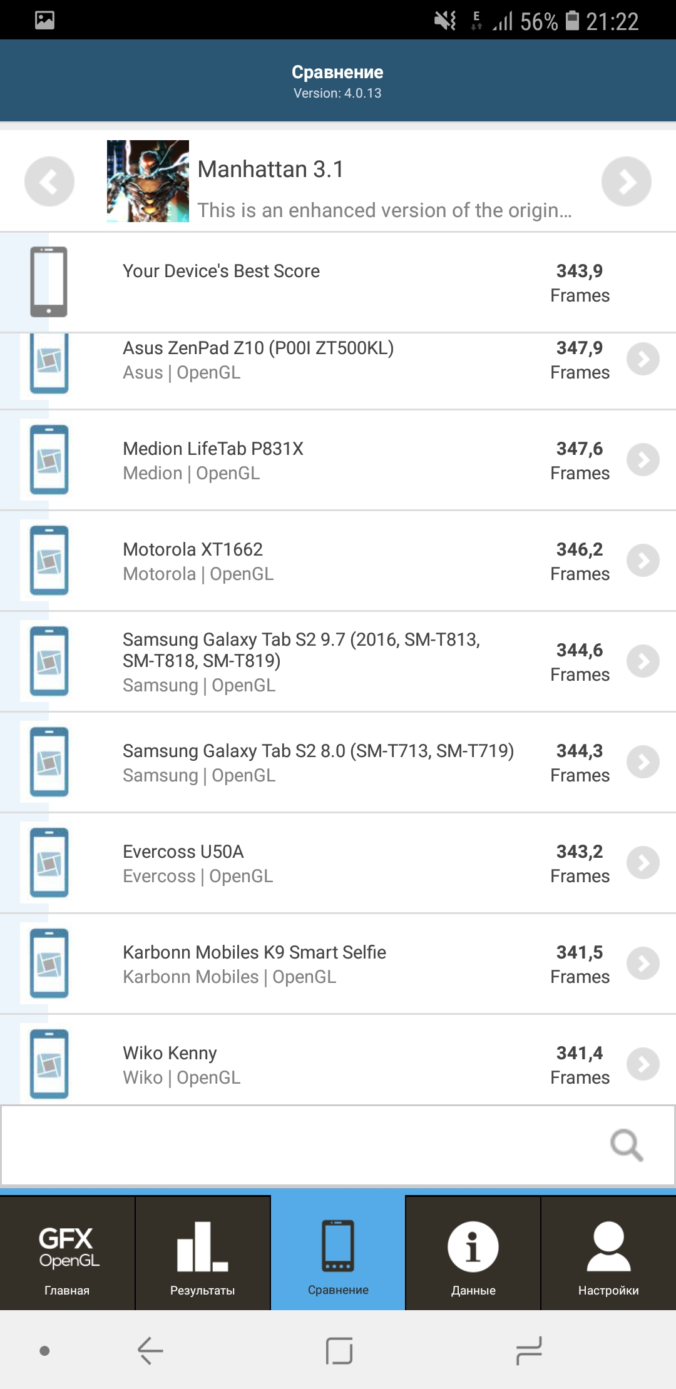Image resolution: width=676 pixels, height=1389 pixels.
Task: Open the Настройки profile tab
Action: click(608, 1253)
